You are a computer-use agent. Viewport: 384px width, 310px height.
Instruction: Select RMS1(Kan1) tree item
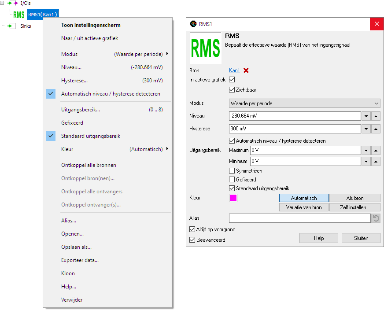(43, 15)
